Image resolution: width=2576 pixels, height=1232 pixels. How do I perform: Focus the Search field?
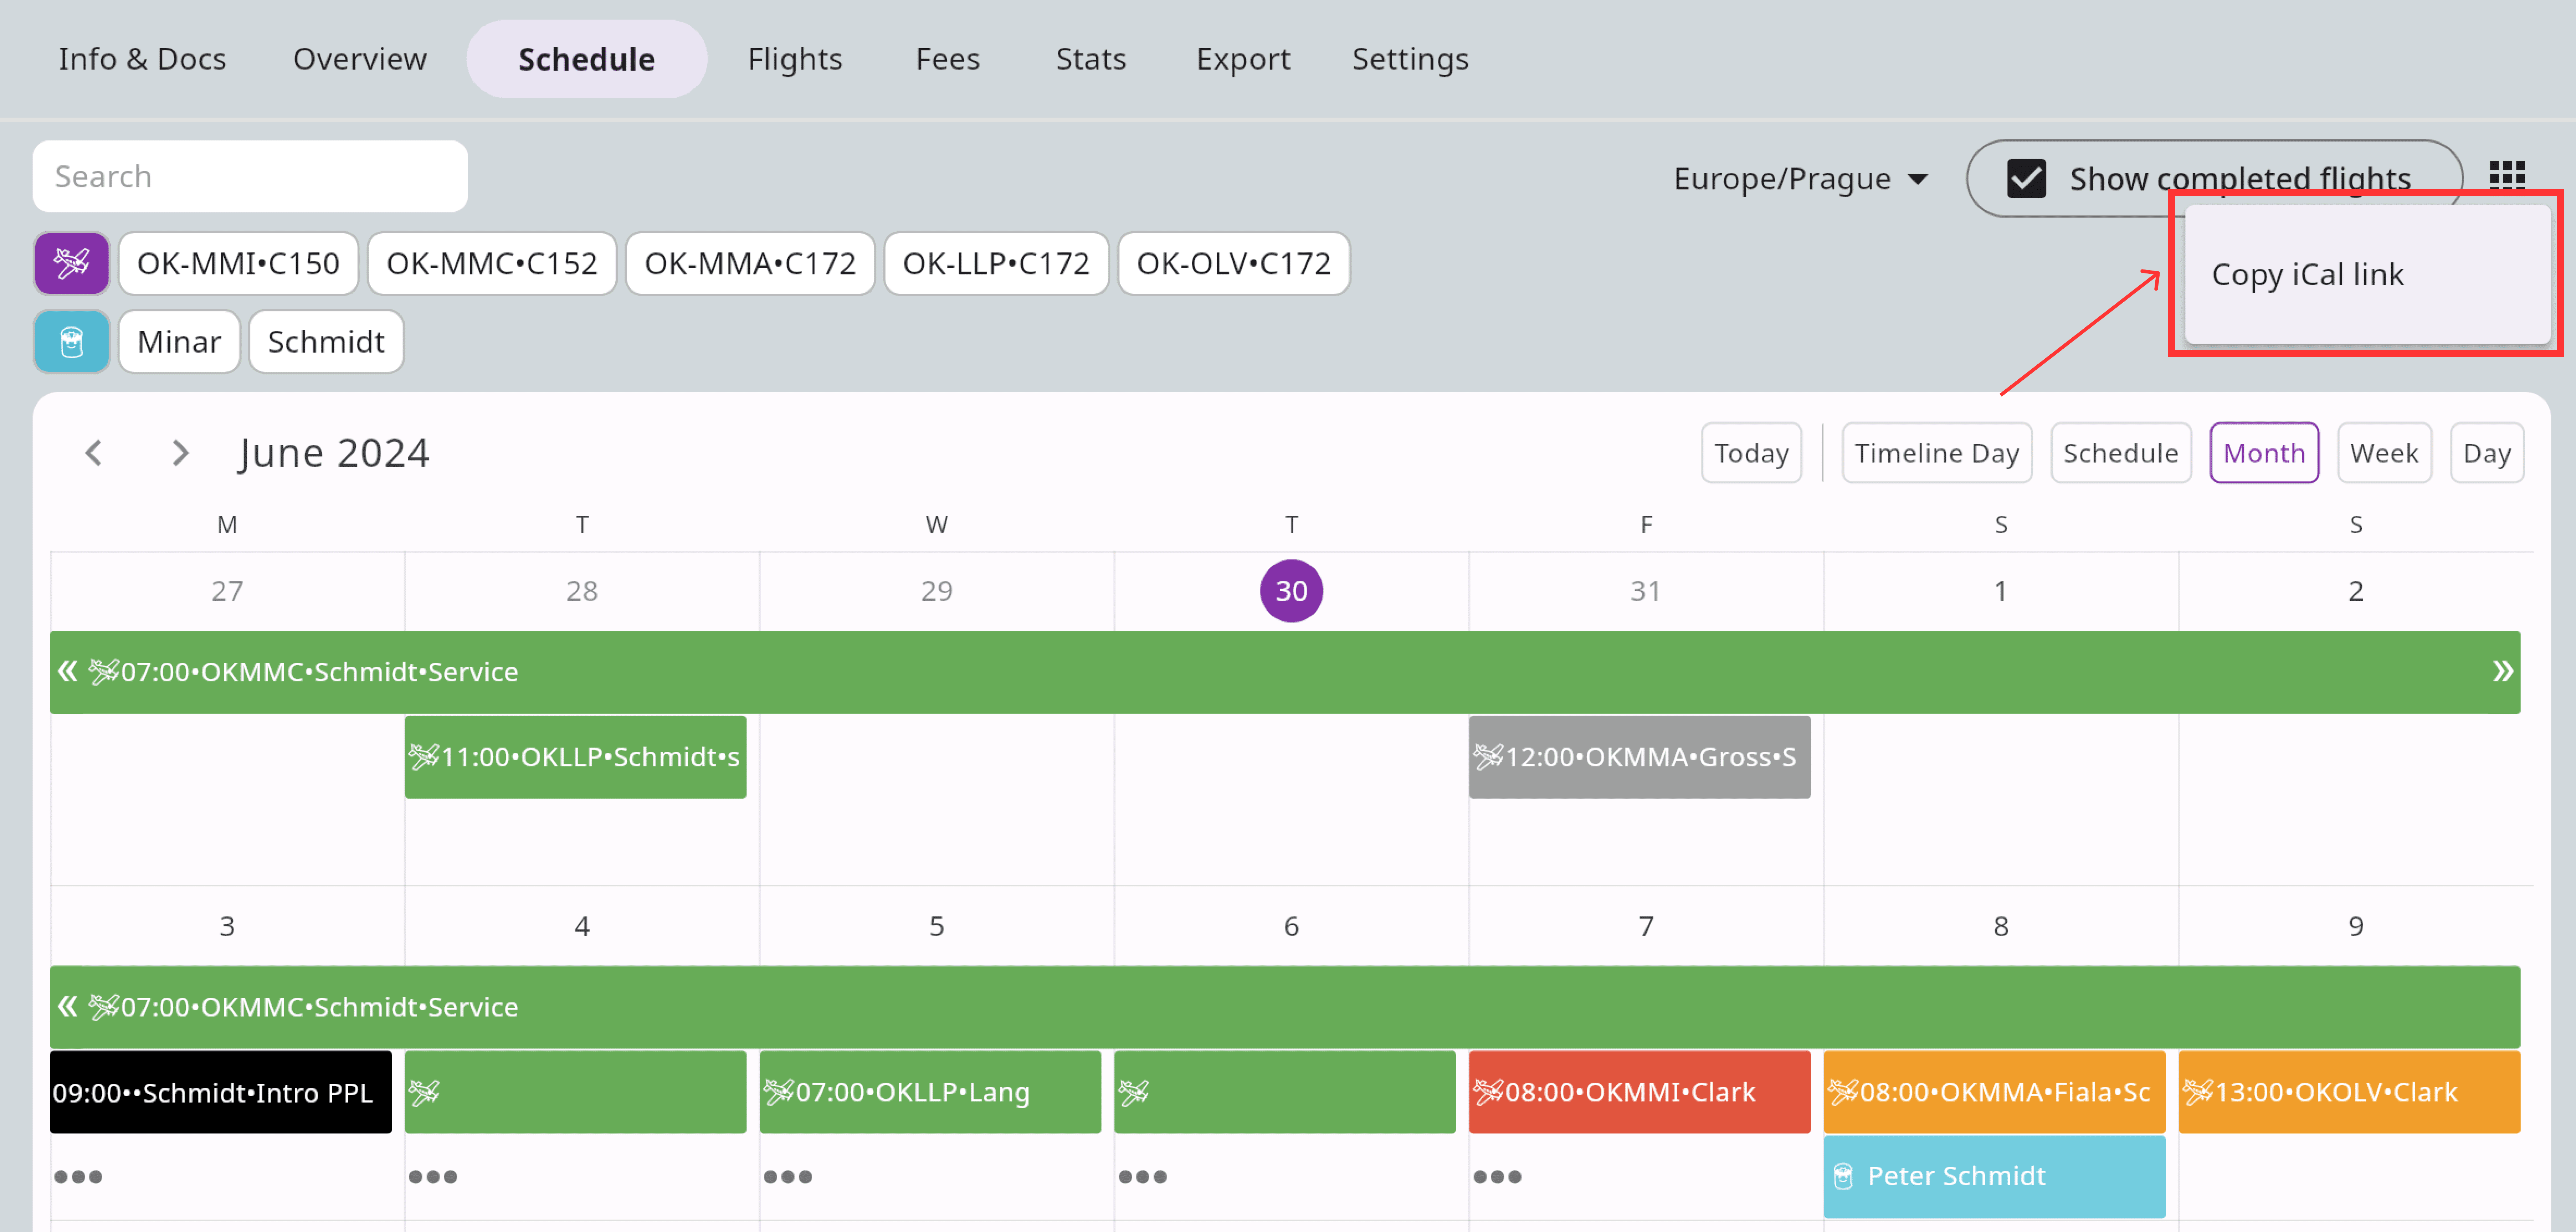tap(250, 176)
